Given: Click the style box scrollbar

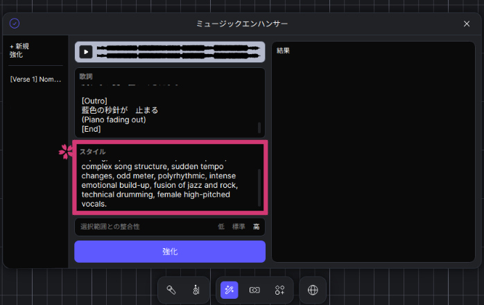Looking at the screenshot, I should 260,187.
